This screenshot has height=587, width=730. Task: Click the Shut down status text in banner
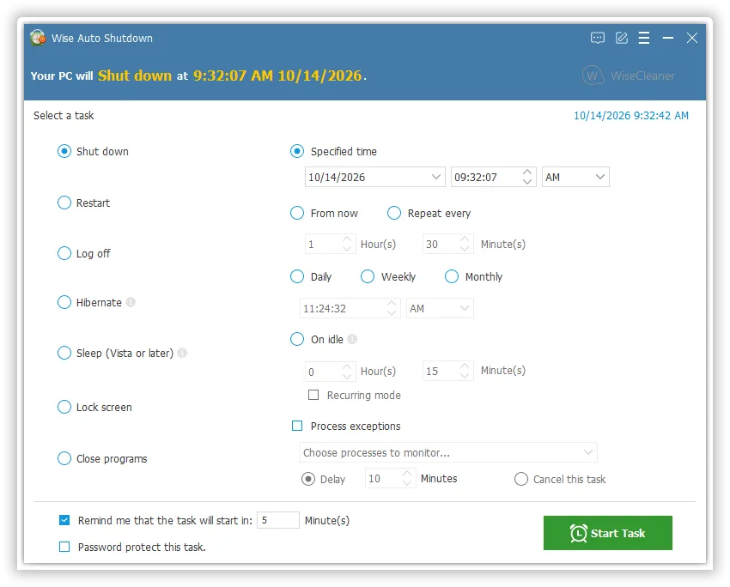tap(135, 76)
